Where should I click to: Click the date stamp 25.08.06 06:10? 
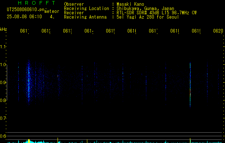click(24, 17)
